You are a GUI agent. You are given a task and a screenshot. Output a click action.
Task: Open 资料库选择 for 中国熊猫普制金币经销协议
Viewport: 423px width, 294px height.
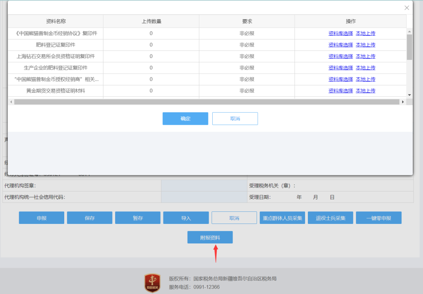point(340,34)
